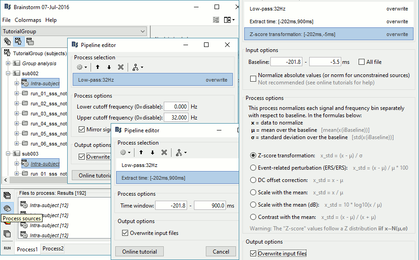Viewport: 419px width, 260px height.
Task: Delete selected process in the first Pipeline editor
Action: tap(121, 68)
